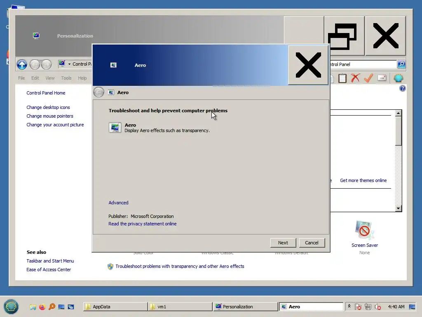Click the switch windows quick launch icon
422x317 pixels.
(71, 307)
